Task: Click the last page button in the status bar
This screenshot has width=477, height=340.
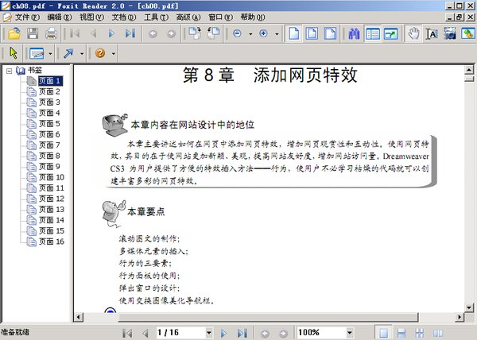Action: (x=242, y=333)
